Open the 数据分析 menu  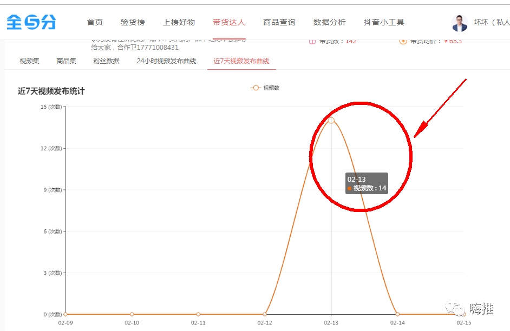(329, 22)
